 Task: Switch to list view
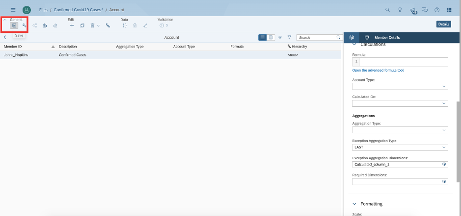click(263, 37)
